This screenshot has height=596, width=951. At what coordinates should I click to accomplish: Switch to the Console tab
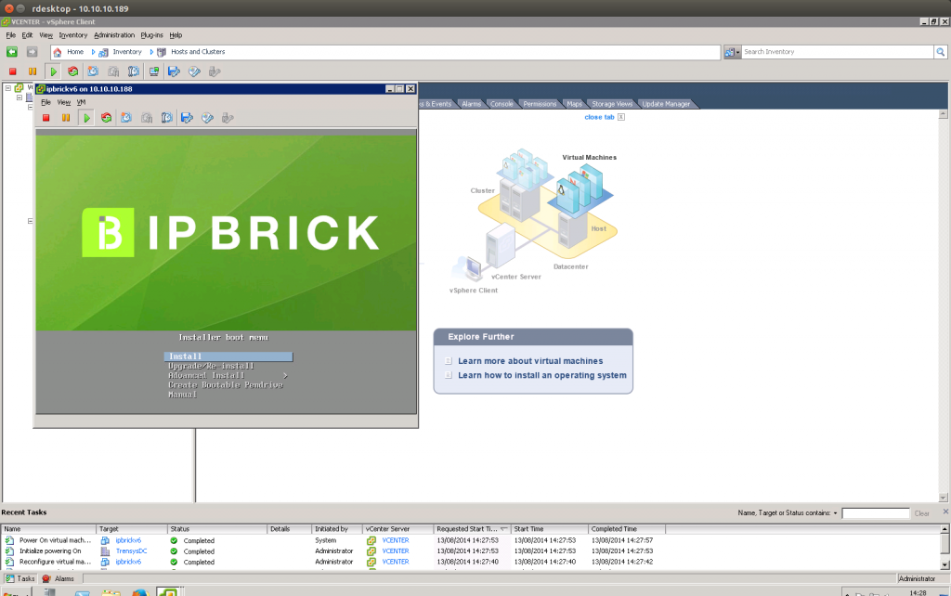pos(502,103)
